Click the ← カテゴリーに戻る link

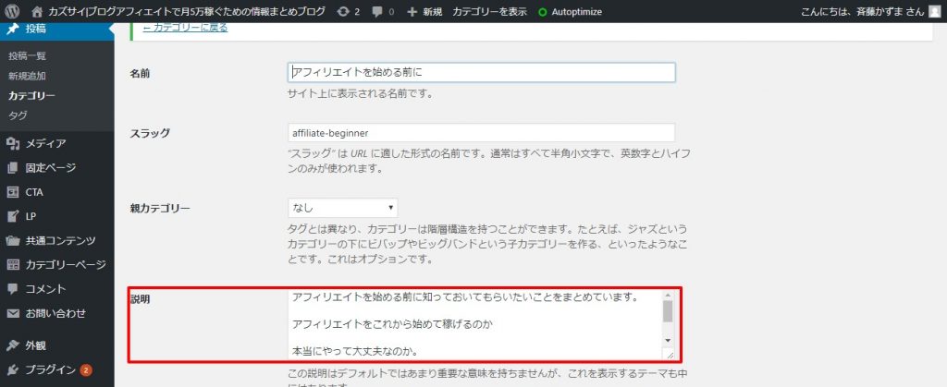[x=185, y=27]
